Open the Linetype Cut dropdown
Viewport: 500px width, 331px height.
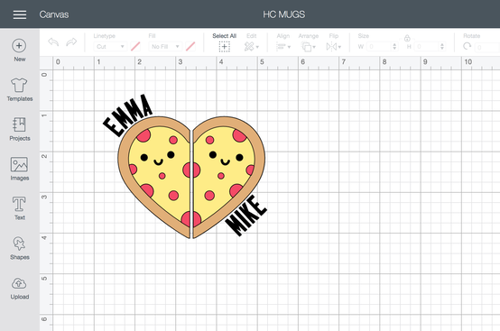[x=110, y=47]
